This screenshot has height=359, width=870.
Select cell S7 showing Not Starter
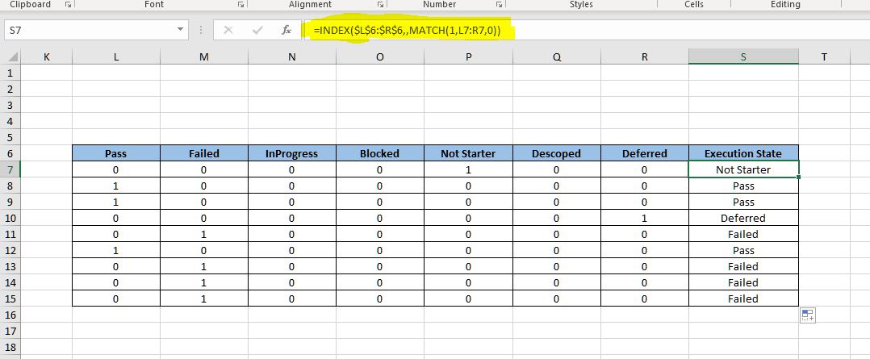743,169
